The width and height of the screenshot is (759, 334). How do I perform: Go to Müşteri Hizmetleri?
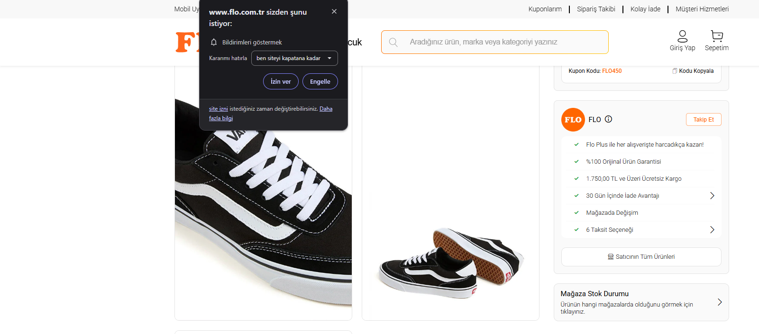tap(702, 9)
